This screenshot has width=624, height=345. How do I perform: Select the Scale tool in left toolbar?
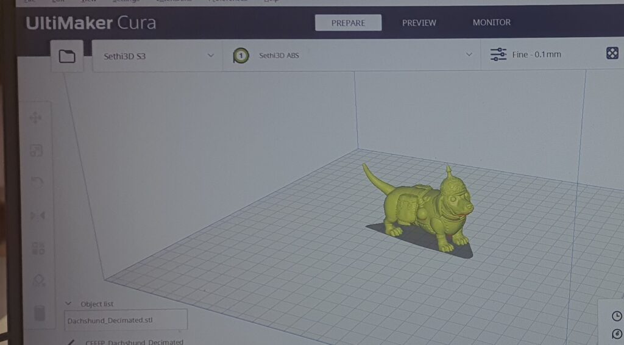pos(36,151)
